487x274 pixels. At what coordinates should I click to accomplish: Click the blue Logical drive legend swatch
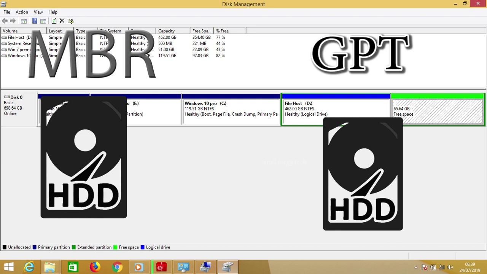(143, 247)
